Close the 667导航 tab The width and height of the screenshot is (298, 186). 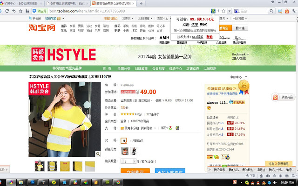[x=87, y=3]
